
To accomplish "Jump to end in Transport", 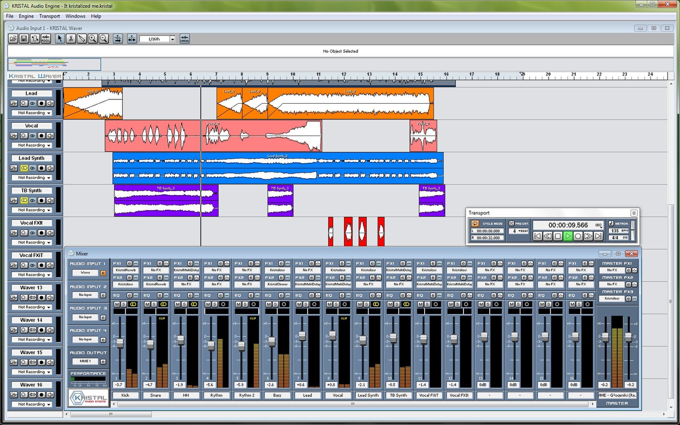I will 598,236.
